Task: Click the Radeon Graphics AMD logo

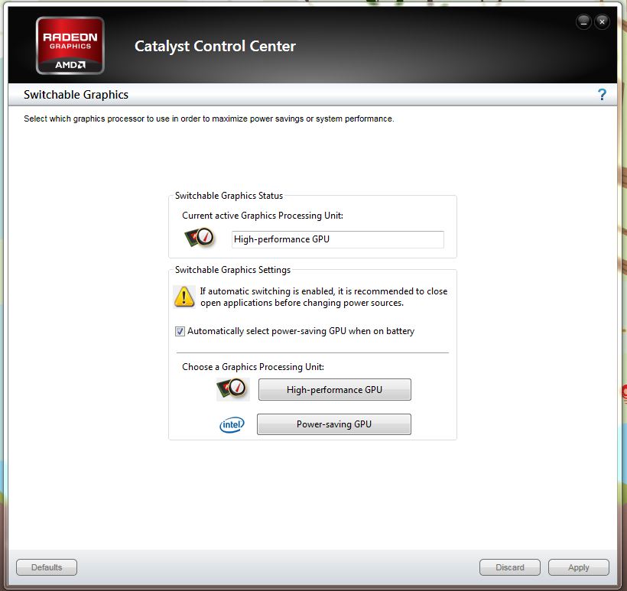Action: point(70,46)
